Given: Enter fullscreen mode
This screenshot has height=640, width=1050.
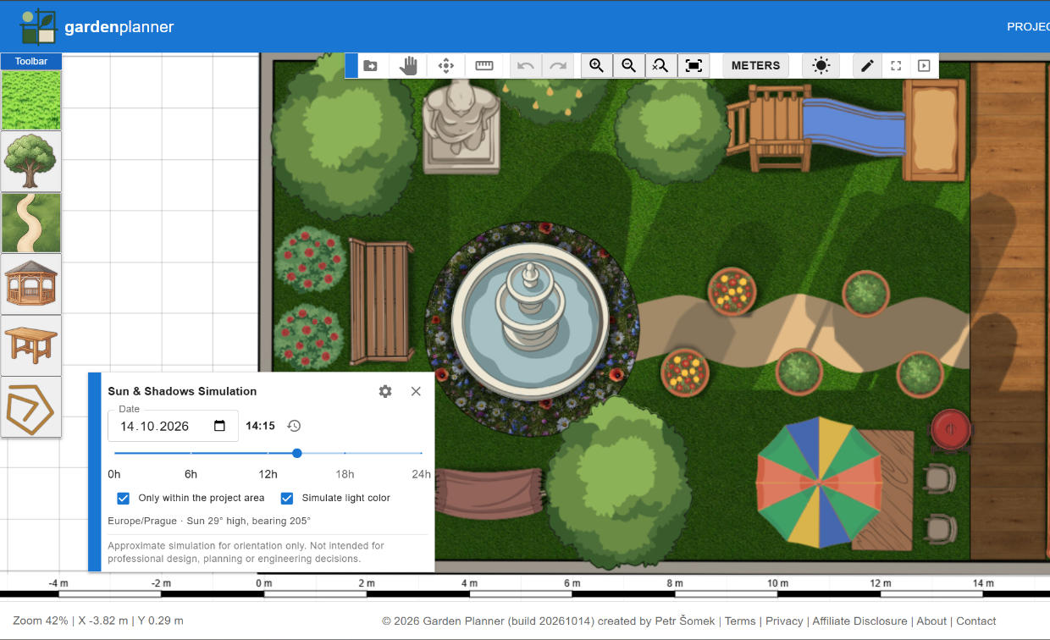Looking at the screenshot, I should (896, 66).
